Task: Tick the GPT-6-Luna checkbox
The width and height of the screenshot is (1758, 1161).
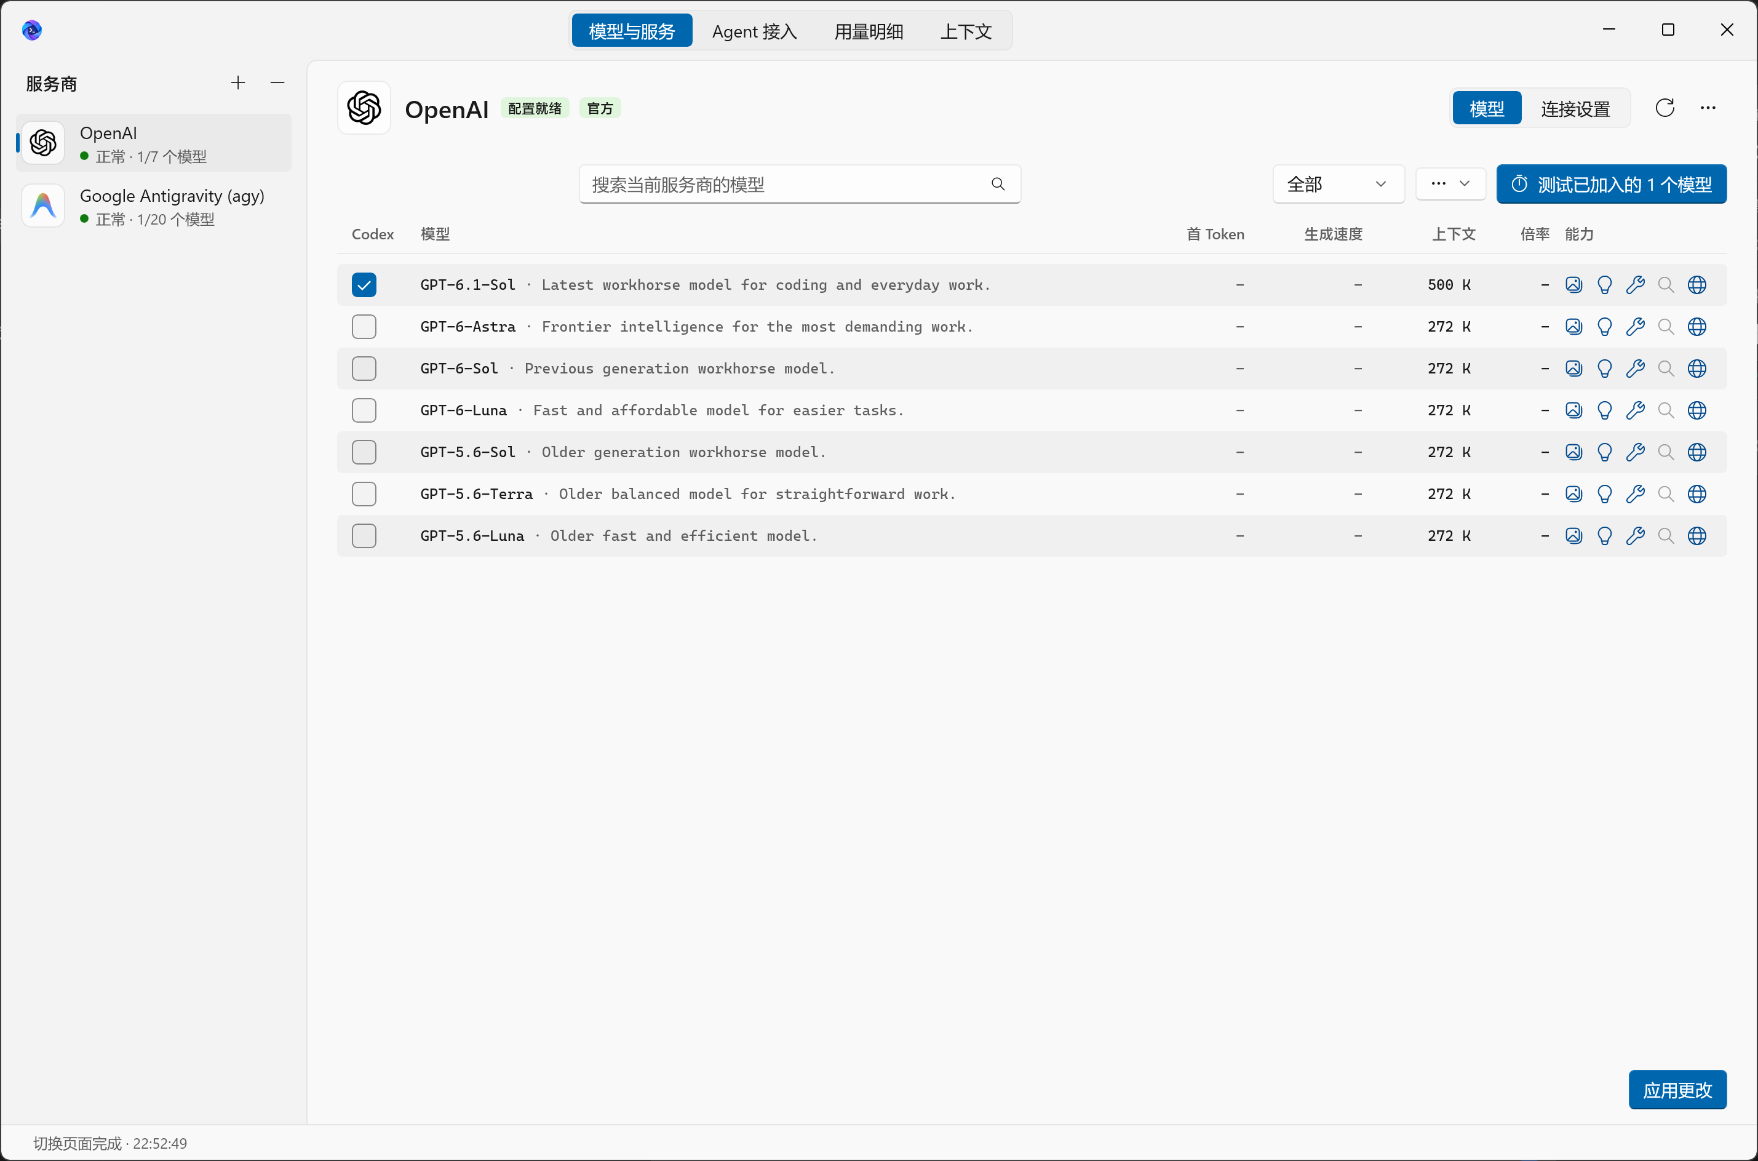Action: click(x=364, y=410)
